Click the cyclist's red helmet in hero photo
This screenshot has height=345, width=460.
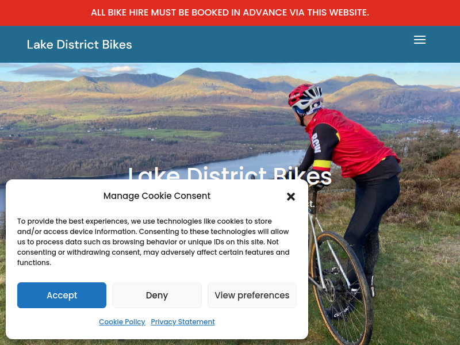pos(305,97)
